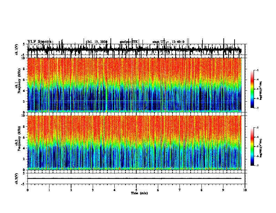Click the 2 kHz tick on ch.1 spectrogram
The width and height of the screenshot is (276, 213).
point(24,102)
